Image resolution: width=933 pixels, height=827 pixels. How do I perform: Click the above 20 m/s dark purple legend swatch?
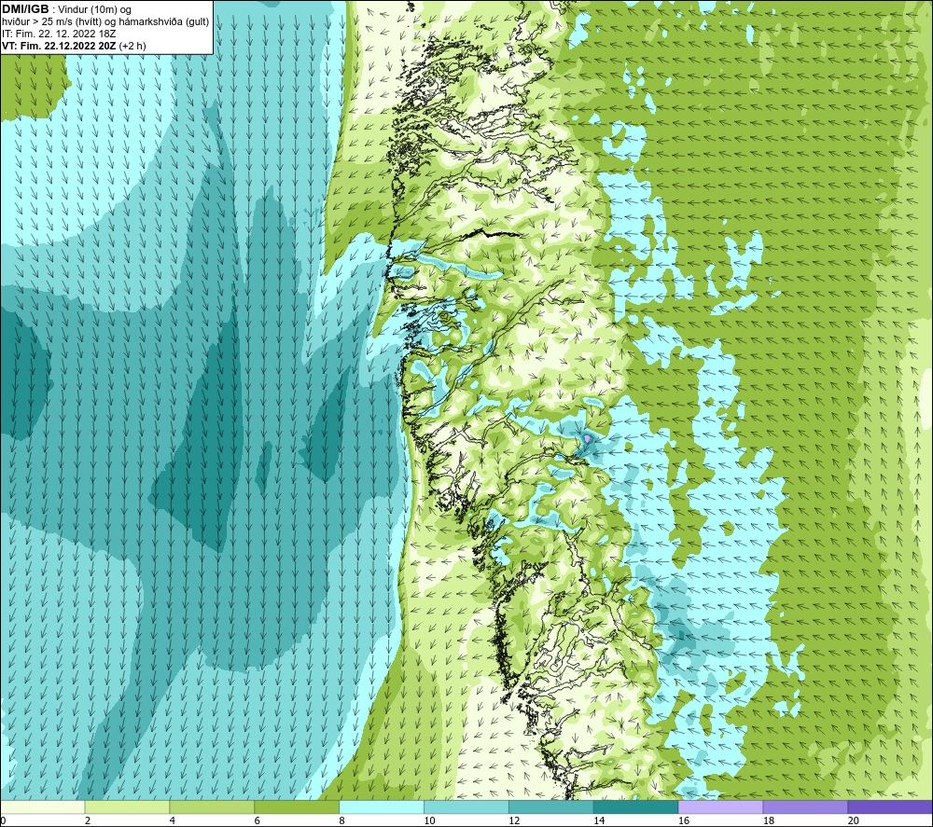pyautogui.click(x=889, y=806)
